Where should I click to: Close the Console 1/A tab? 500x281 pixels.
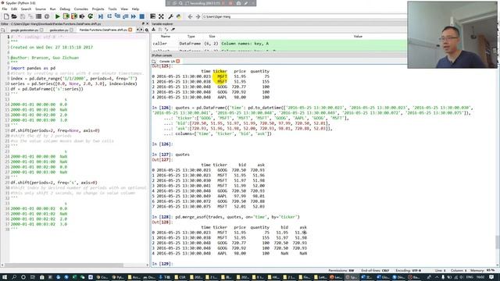pos(178,61)
